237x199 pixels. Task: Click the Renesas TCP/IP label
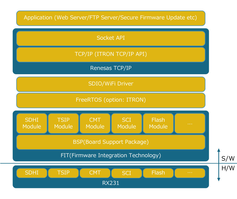pos(111,68)
